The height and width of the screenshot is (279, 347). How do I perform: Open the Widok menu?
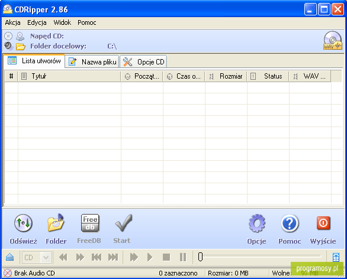pyautogui.click(x=62, y=22)
